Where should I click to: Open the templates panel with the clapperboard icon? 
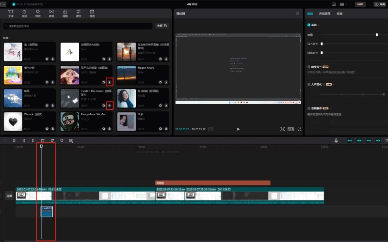click(x=92, y=14)
